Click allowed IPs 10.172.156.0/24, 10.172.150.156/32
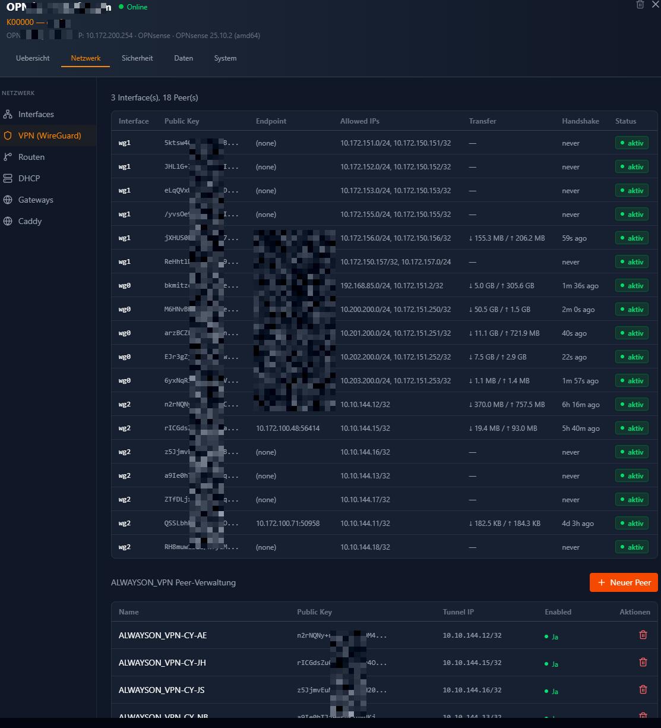 tap(396, 238)
